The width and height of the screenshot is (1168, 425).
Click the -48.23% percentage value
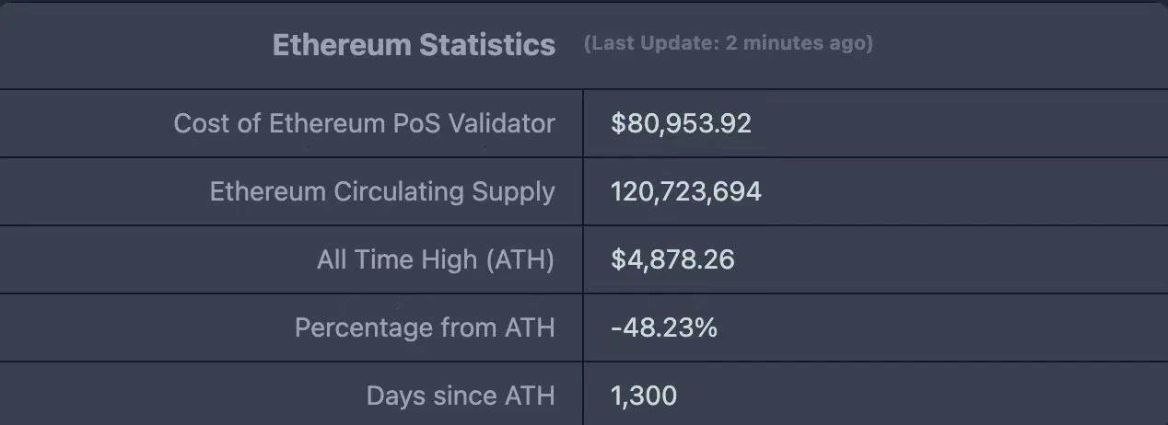663,327
